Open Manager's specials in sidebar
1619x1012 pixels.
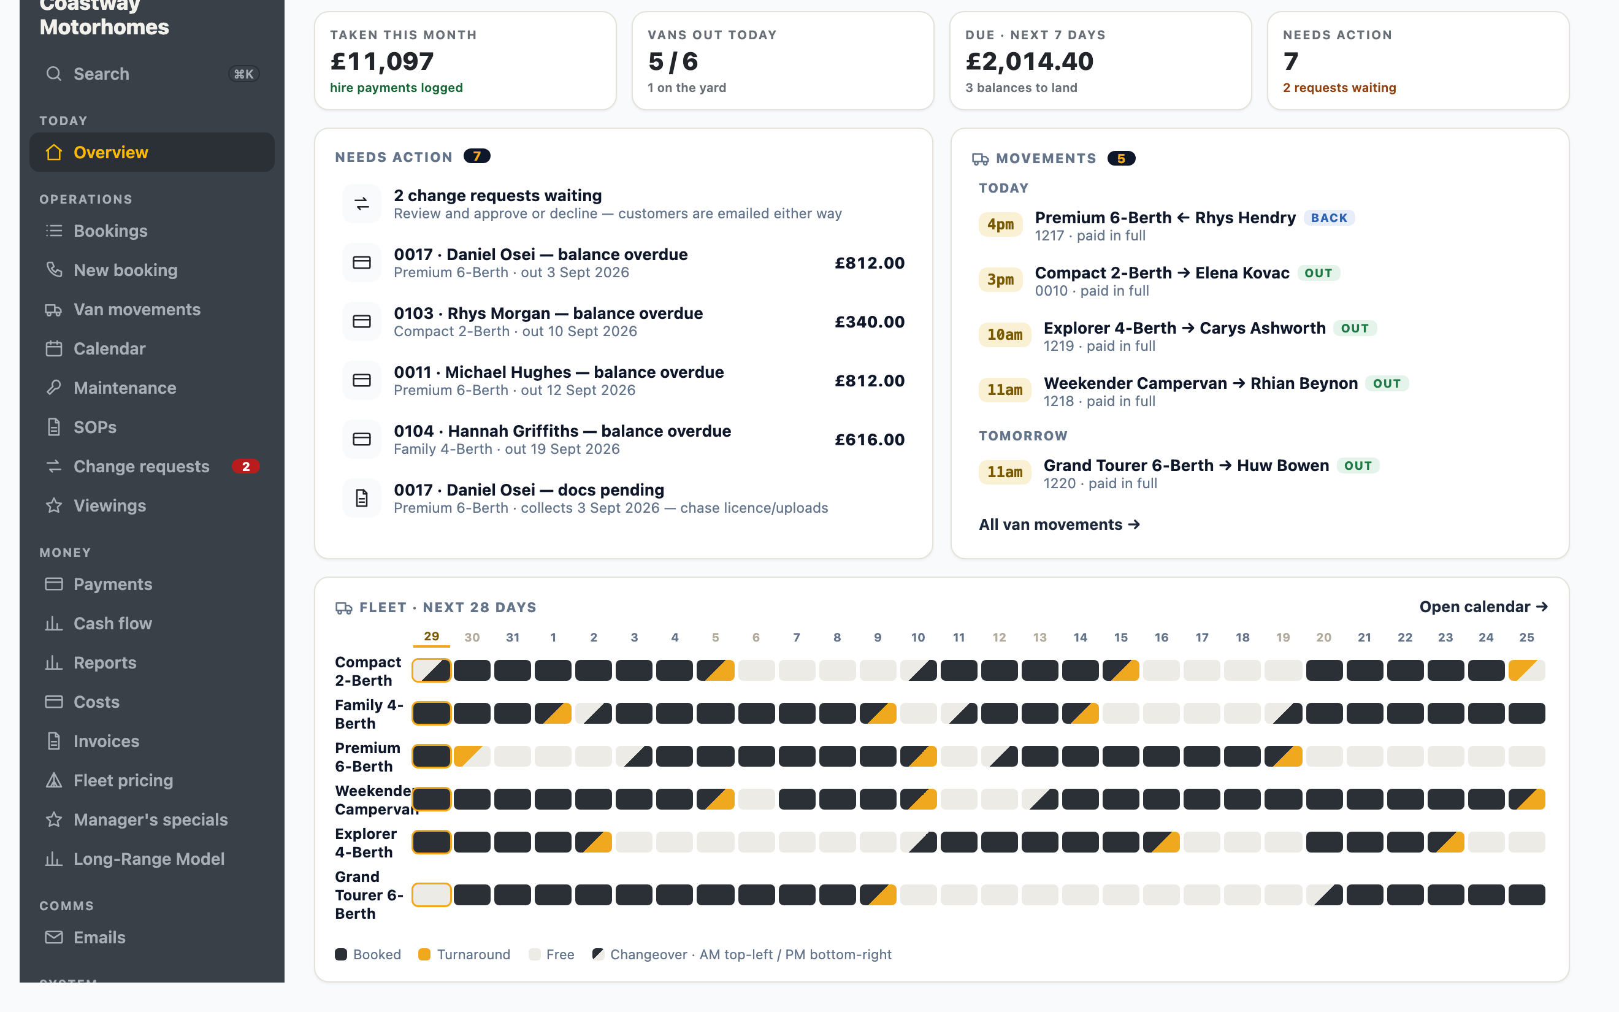click(x=152, y=819)
